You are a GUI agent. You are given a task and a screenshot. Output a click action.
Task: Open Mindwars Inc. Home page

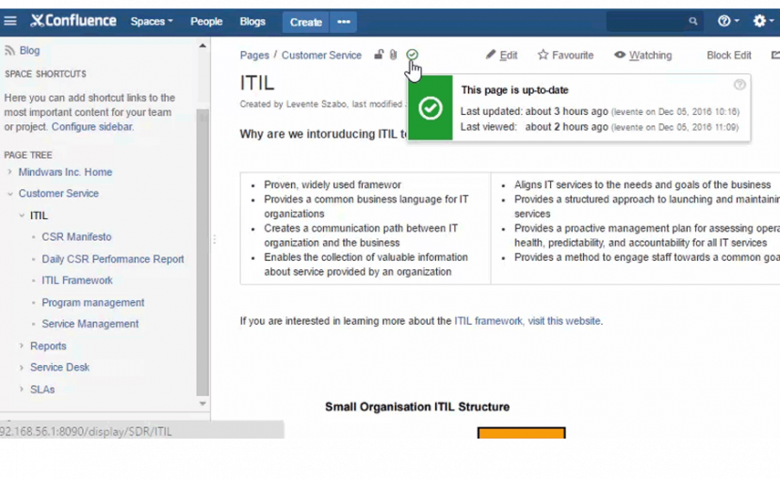click(65, 172)
